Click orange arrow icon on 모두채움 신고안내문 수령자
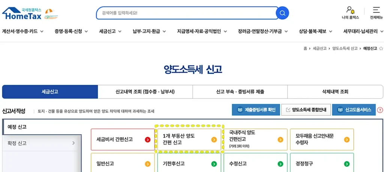The height and width of the screenshot is (172, 384). pos(347,139)
